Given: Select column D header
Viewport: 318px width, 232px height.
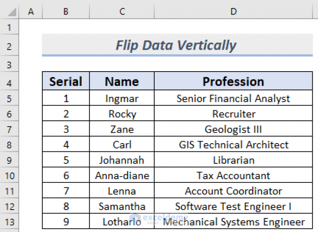Looking at the screenshot, I should pos(233,12).
